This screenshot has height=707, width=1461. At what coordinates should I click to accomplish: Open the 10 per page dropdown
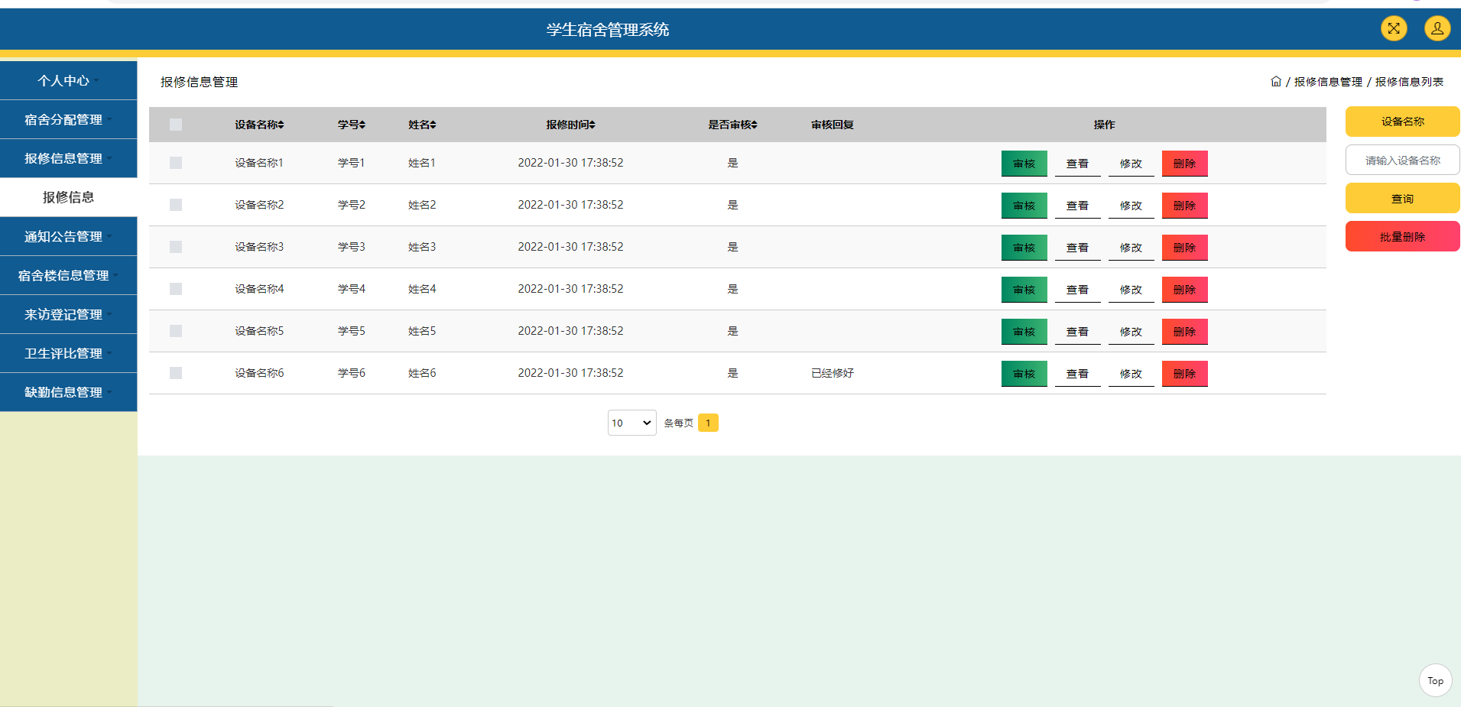pos(631,423)
